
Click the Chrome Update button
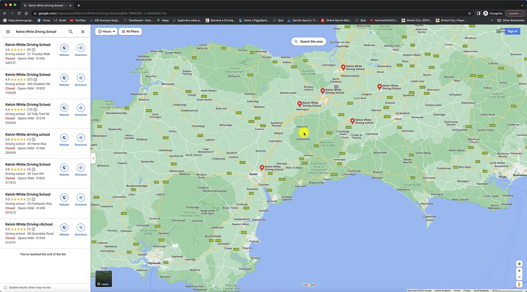click(515, 13)
